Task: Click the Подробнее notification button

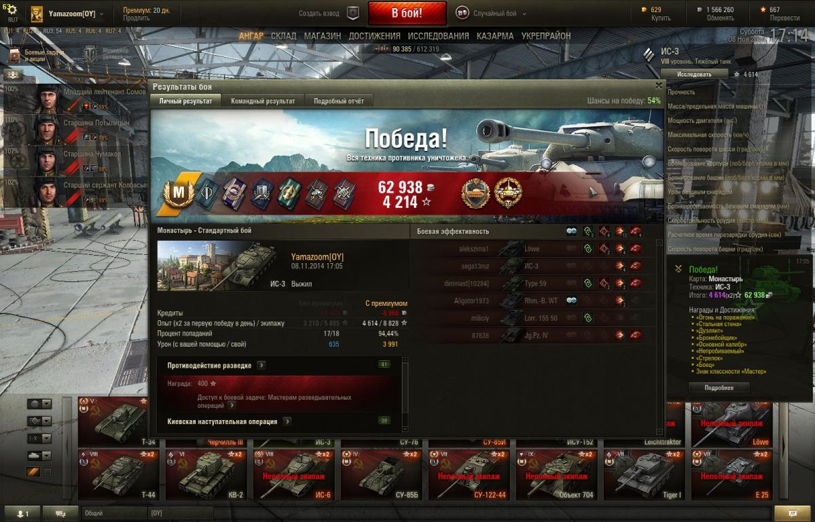Action: (719, 387)
